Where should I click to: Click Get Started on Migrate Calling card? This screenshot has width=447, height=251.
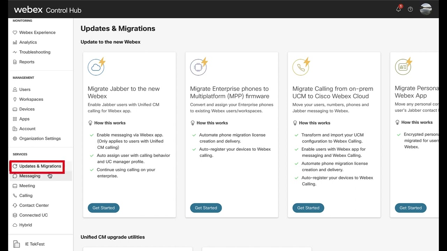(308, 208)
